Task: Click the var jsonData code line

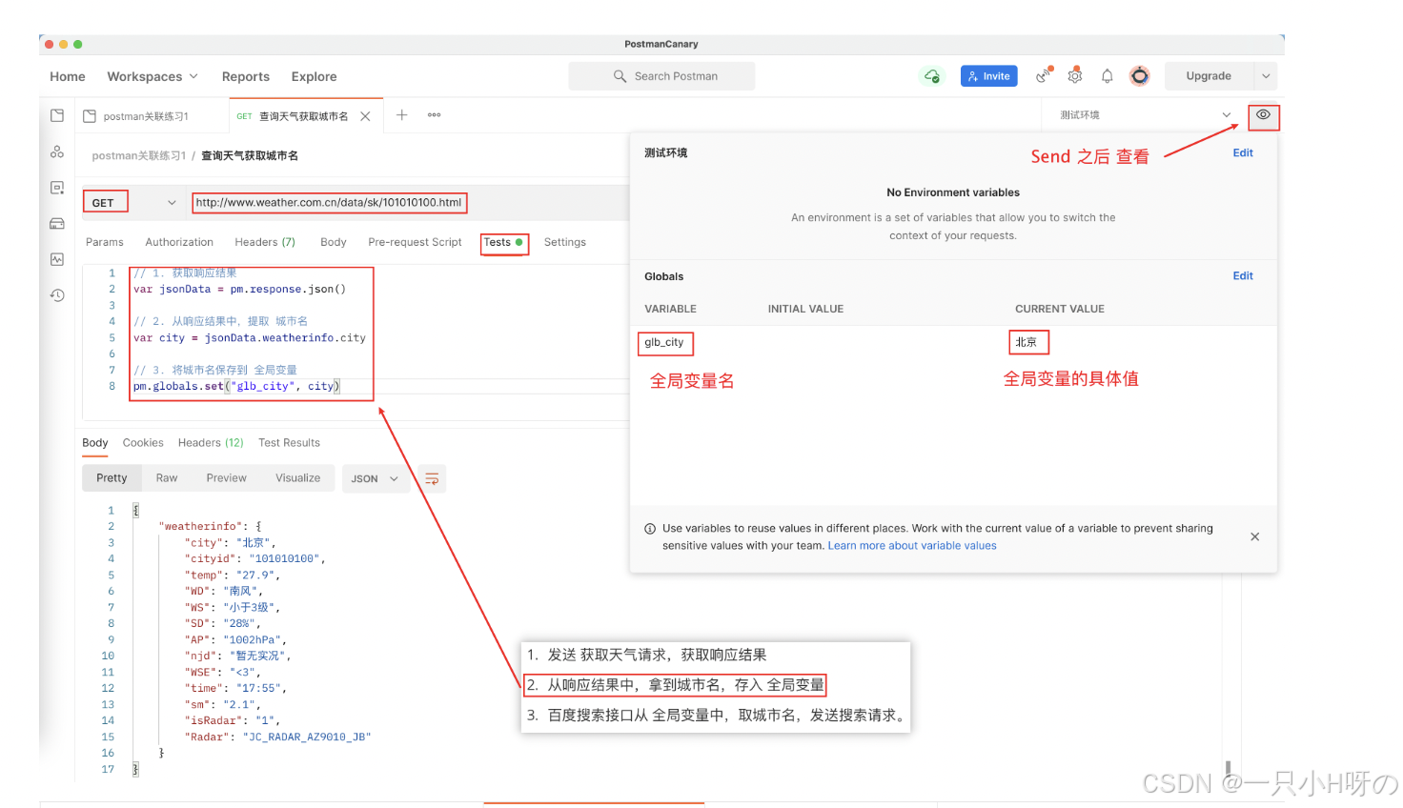Action: point(239,289)
